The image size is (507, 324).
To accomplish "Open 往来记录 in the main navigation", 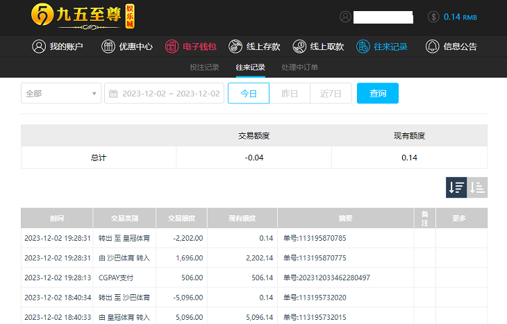I will (382, 46).
